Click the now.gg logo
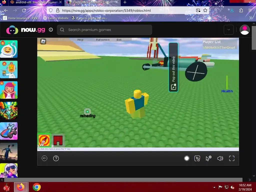This screenshot has height=192, width=256. [x=25, y=30]
